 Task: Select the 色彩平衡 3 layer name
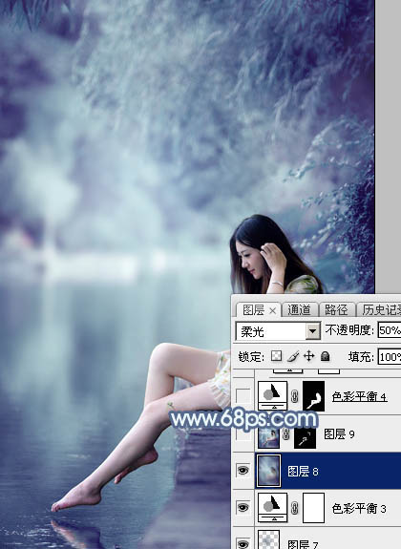click(x=359, y=508)
